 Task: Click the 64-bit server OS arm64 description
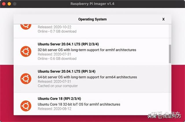(x=87, y=77)
